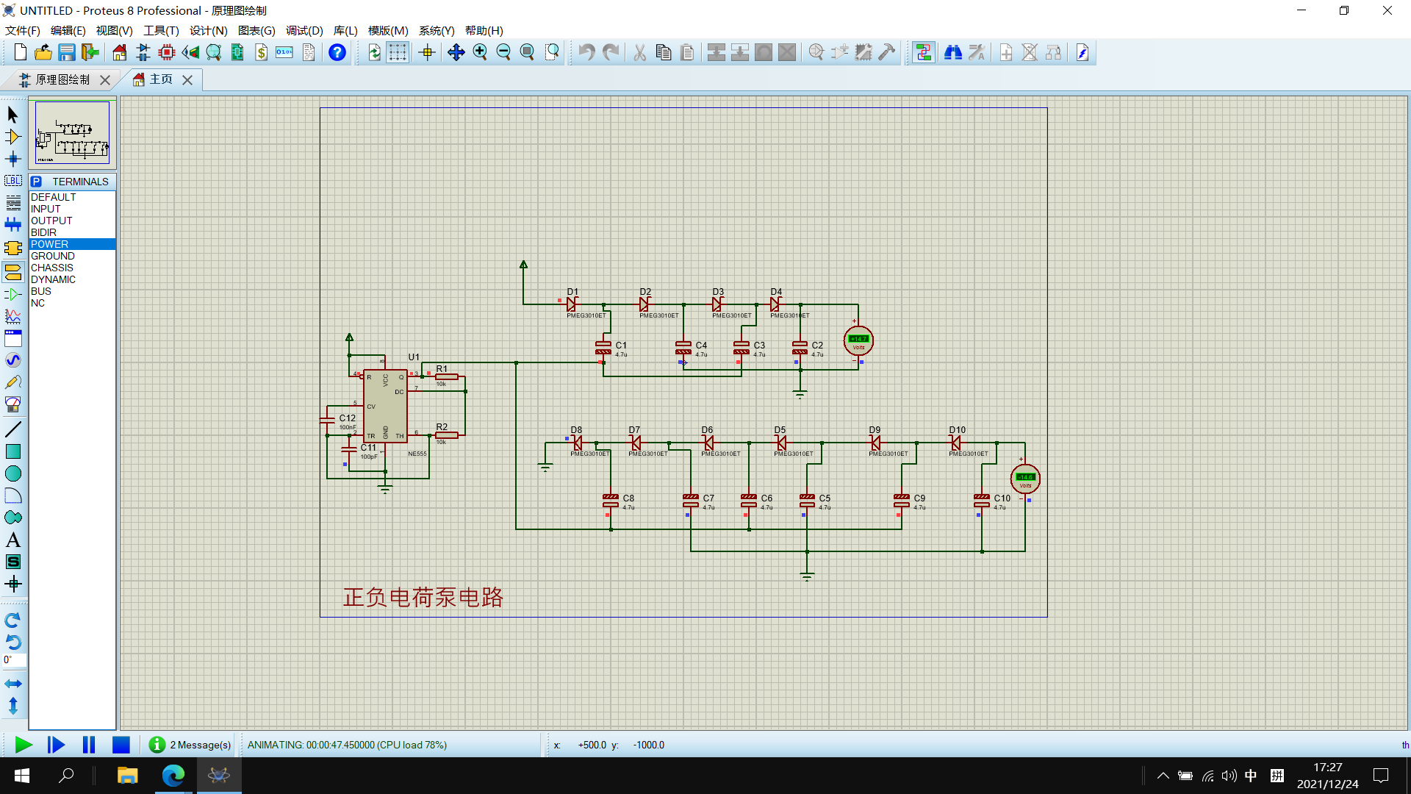Search and tag components with binoculars
The image size is (1411, 794).
[953, 52]
